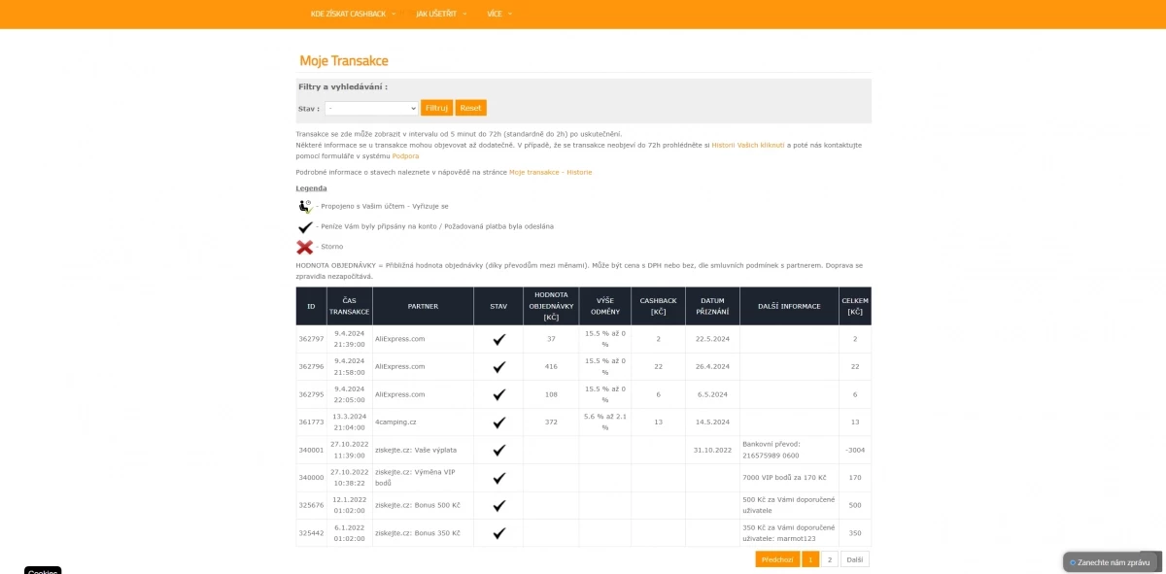1166x574 pixels.
Task: Open the 'Moje transakce - Historie' link
Action: pos(551,172)
